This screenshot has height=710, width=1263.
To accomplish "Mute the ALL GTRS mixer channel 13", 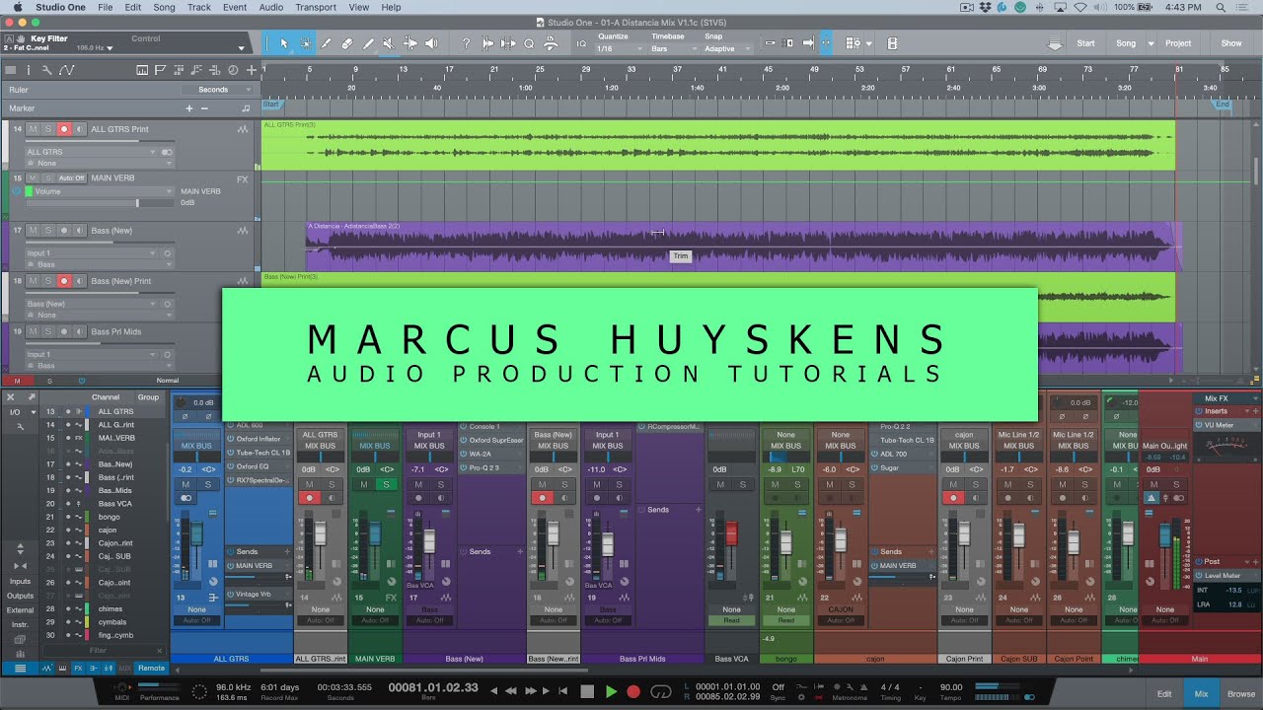I will tap(185, 484).
